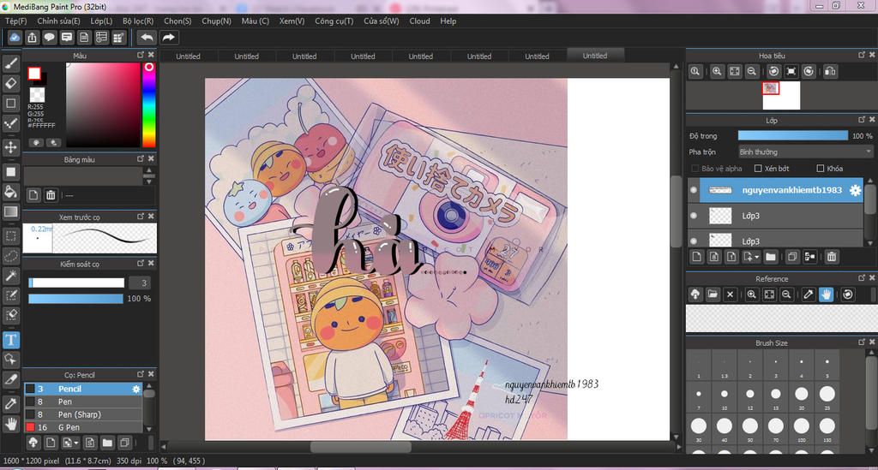Click the hand icon in Reference panel
The image size is (878, 470).
[826, 294]
